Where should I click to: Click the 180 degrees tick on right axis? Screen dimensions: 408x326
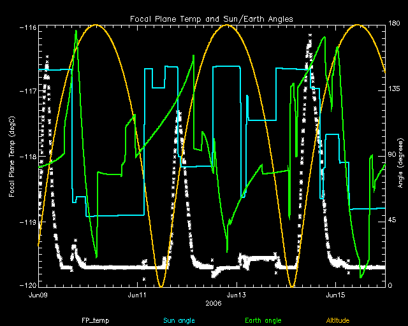[x=394, y=25]
